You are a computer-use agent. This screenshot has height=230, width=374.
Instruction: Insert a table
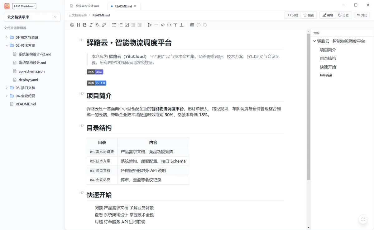(192, 25)
